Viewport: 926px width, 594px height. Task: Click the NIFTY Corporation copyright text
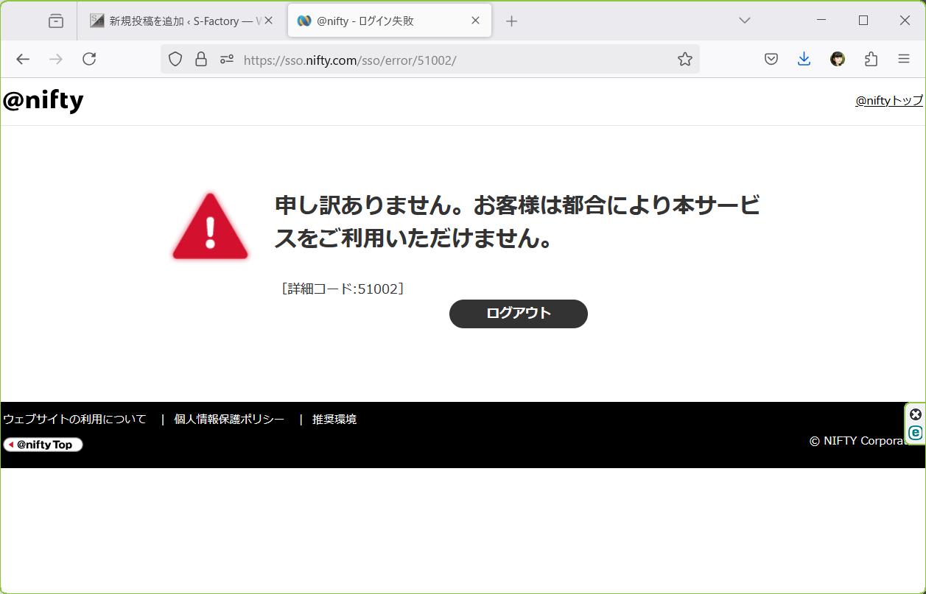(x=860, y=441)
